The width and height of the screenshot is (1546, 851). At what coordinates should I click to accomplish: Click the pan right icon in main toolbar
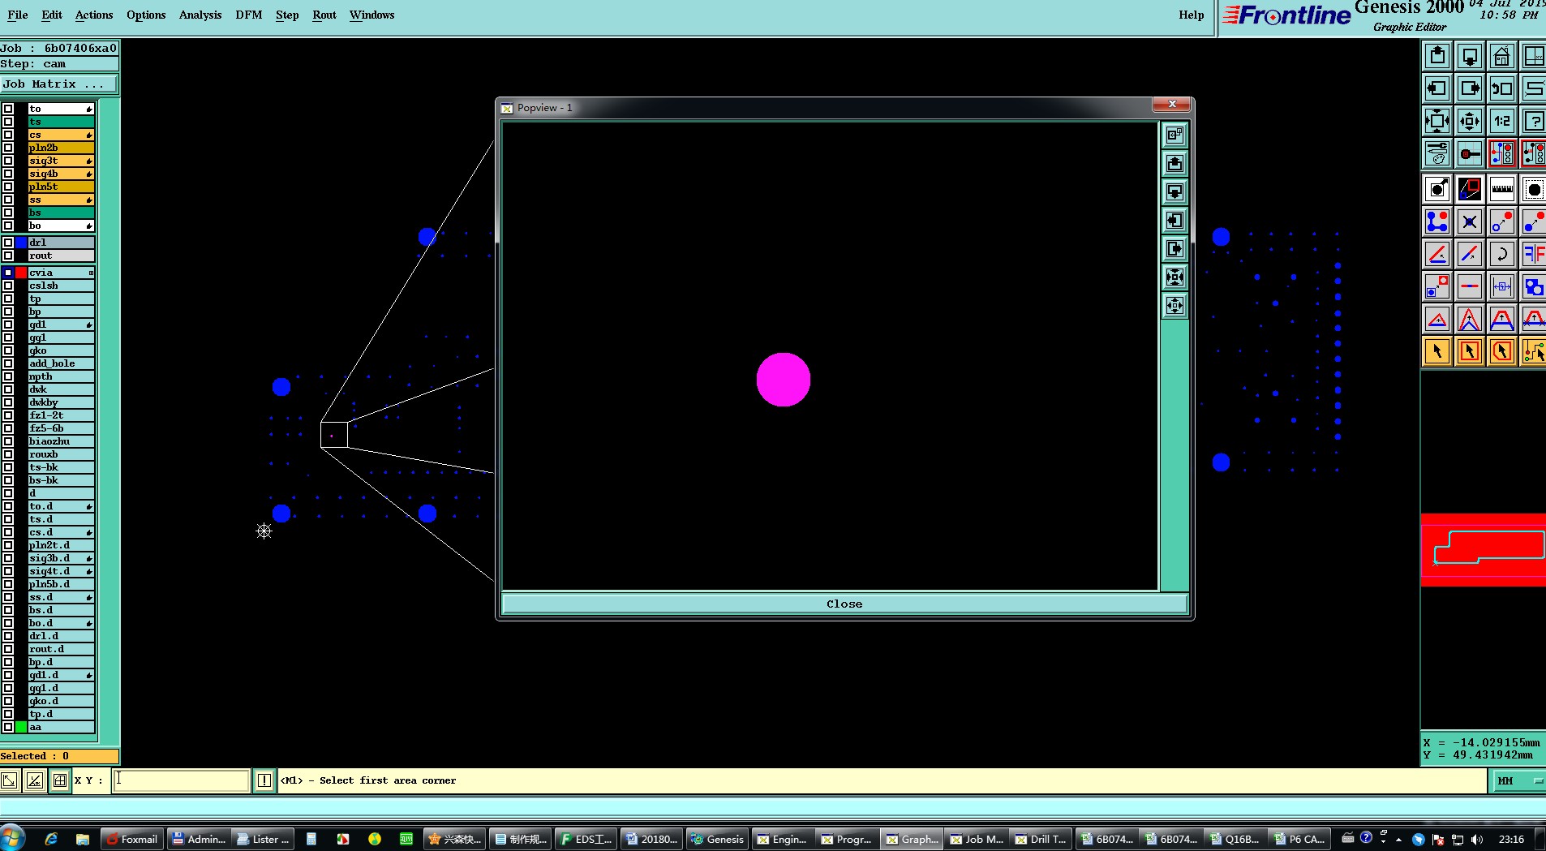(x=1470, y=88)
